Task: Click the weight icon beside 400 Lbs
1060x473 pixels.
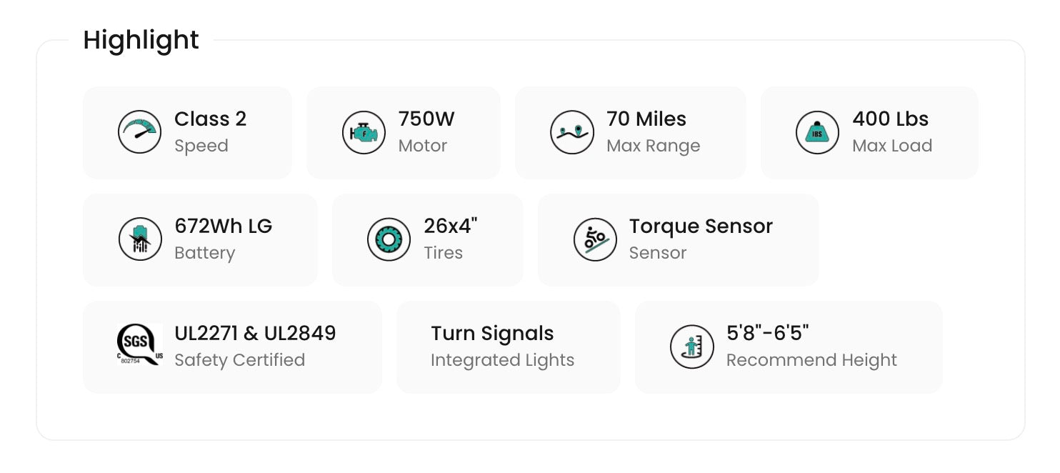Action: click(817, 132)
